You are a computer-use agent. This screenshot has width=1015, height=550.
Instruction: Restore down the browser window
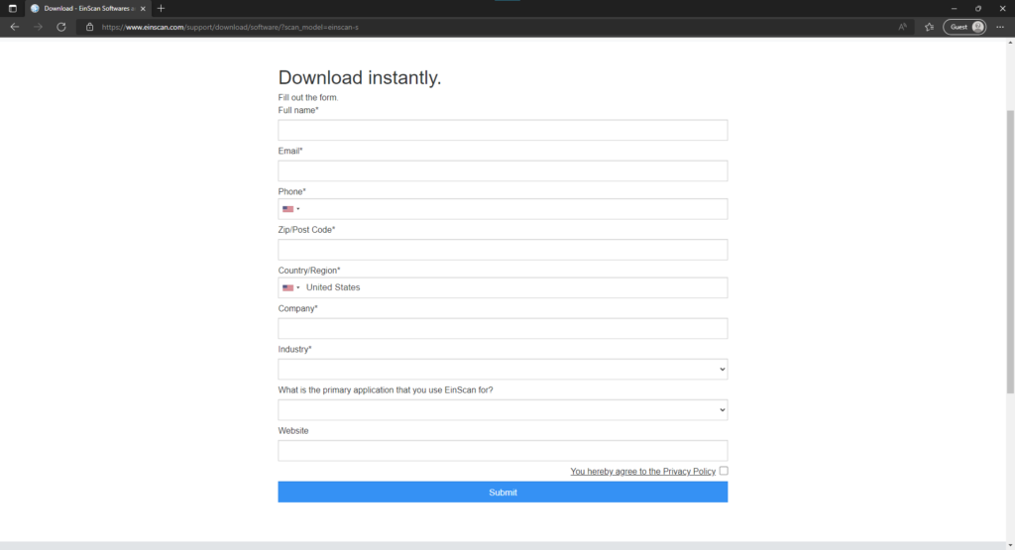tap(978, 8)
